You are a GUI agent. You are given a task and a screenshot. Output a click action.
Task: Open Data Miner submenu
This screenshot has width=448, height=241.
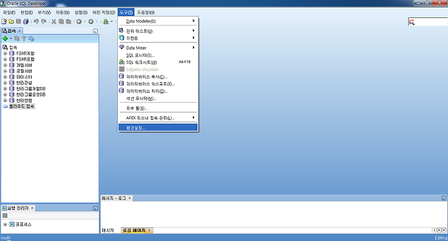(x=158, y=48)
